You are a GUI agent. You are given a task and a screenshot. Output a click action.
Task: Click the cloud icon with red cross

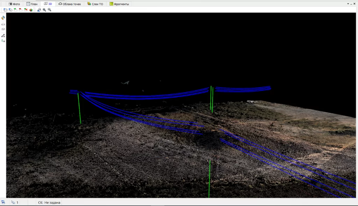(26, 10)
